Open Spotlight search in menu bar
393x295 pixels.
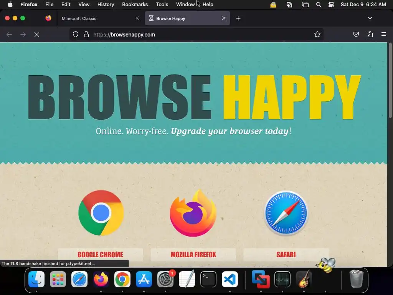tap(318, 5)
